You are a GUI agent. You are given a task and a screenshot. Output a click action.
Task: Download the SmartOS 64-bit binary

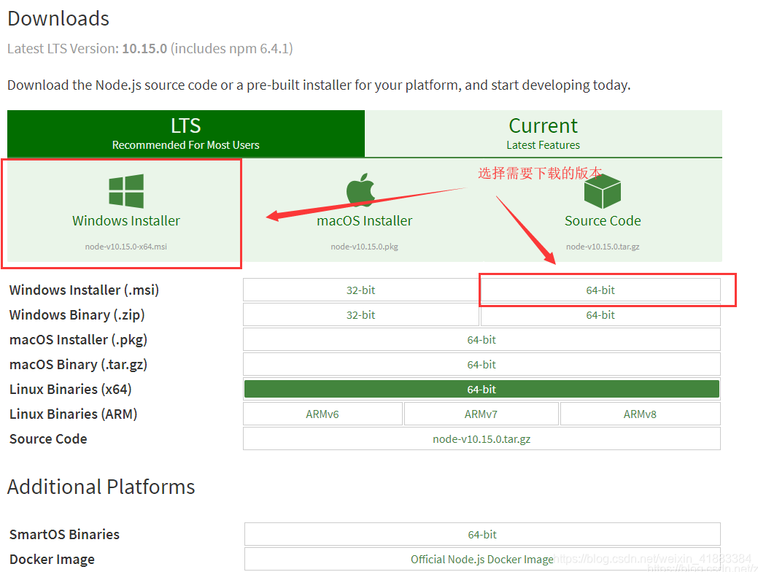tap(482, 534)
